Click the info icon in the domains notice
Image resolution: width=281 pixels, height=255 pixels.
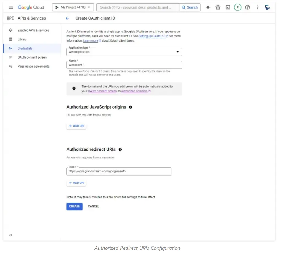point(74,88)
